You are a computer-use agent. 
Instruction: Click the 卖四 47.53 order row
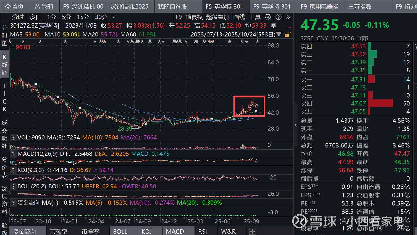[x=355, y=46]
